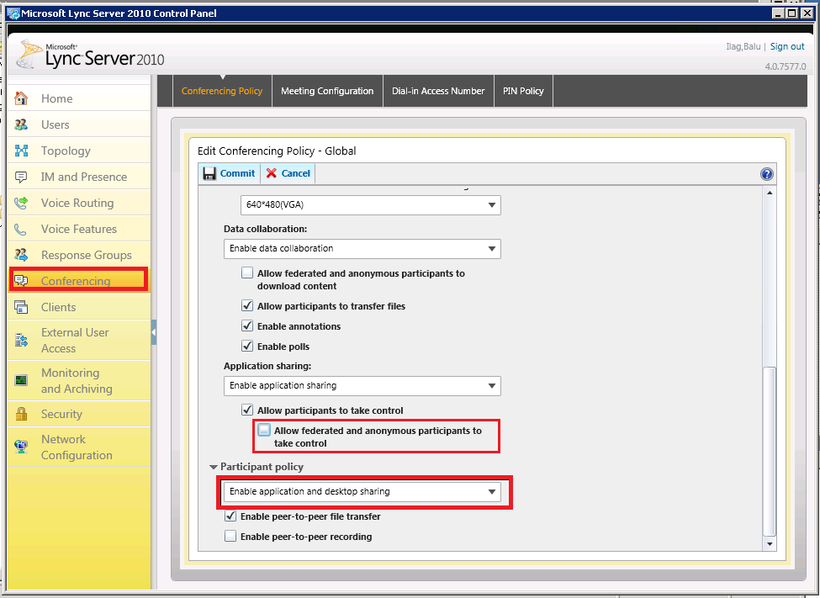
Task: Open the Enable application and desktop sharing dropdown
Action: coord(362,492)
